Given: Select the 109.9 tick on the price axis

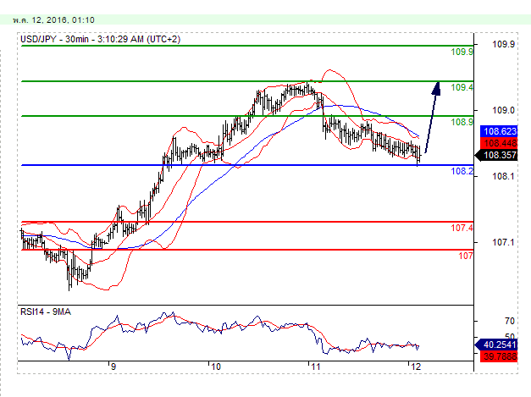Looking at the screenshot, I should (x=503, y=44).
